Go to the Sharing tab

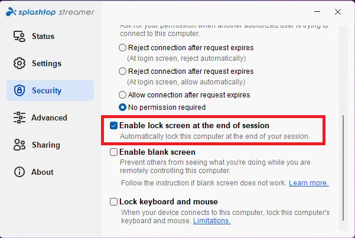point(45,145)
